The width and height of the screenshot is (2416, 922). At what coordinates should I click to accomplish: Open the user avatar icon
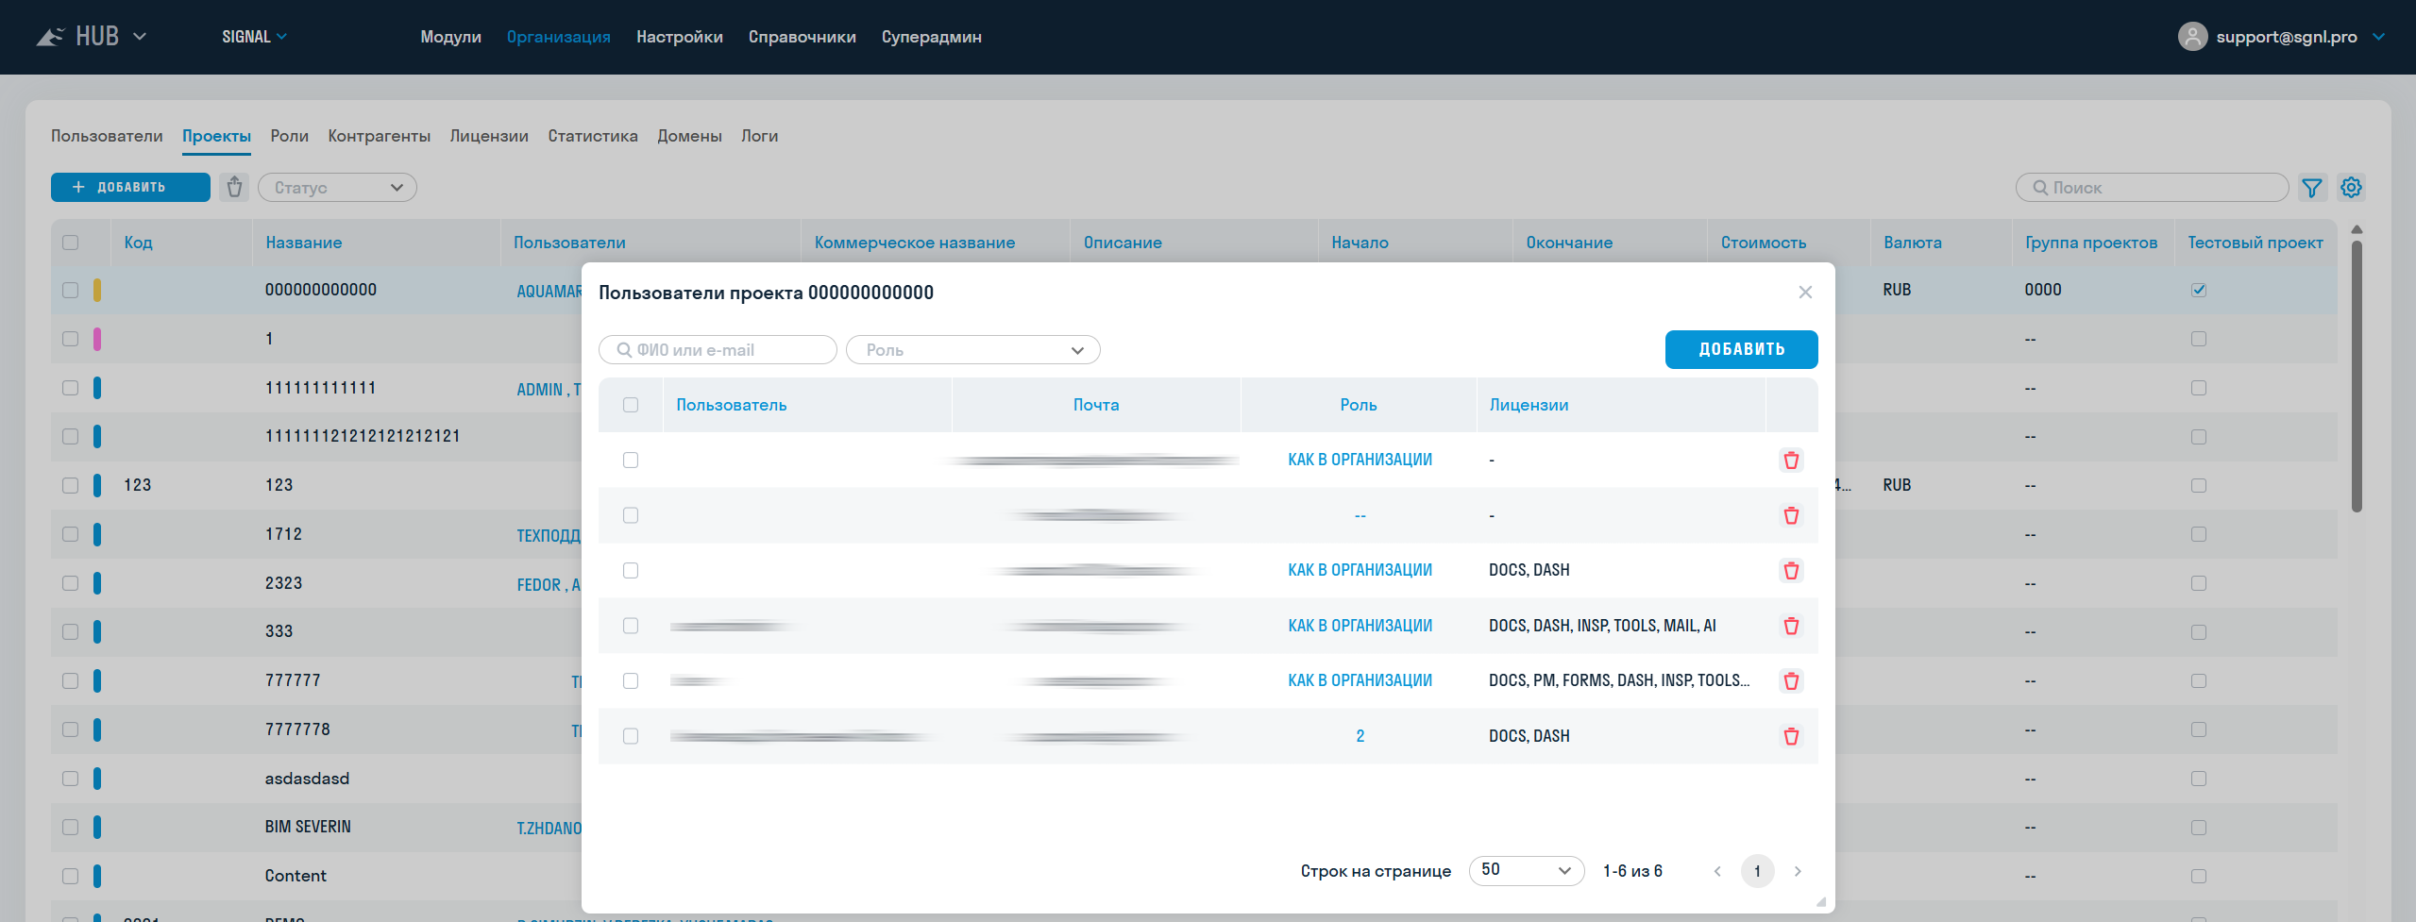[x=2192, y=37]
